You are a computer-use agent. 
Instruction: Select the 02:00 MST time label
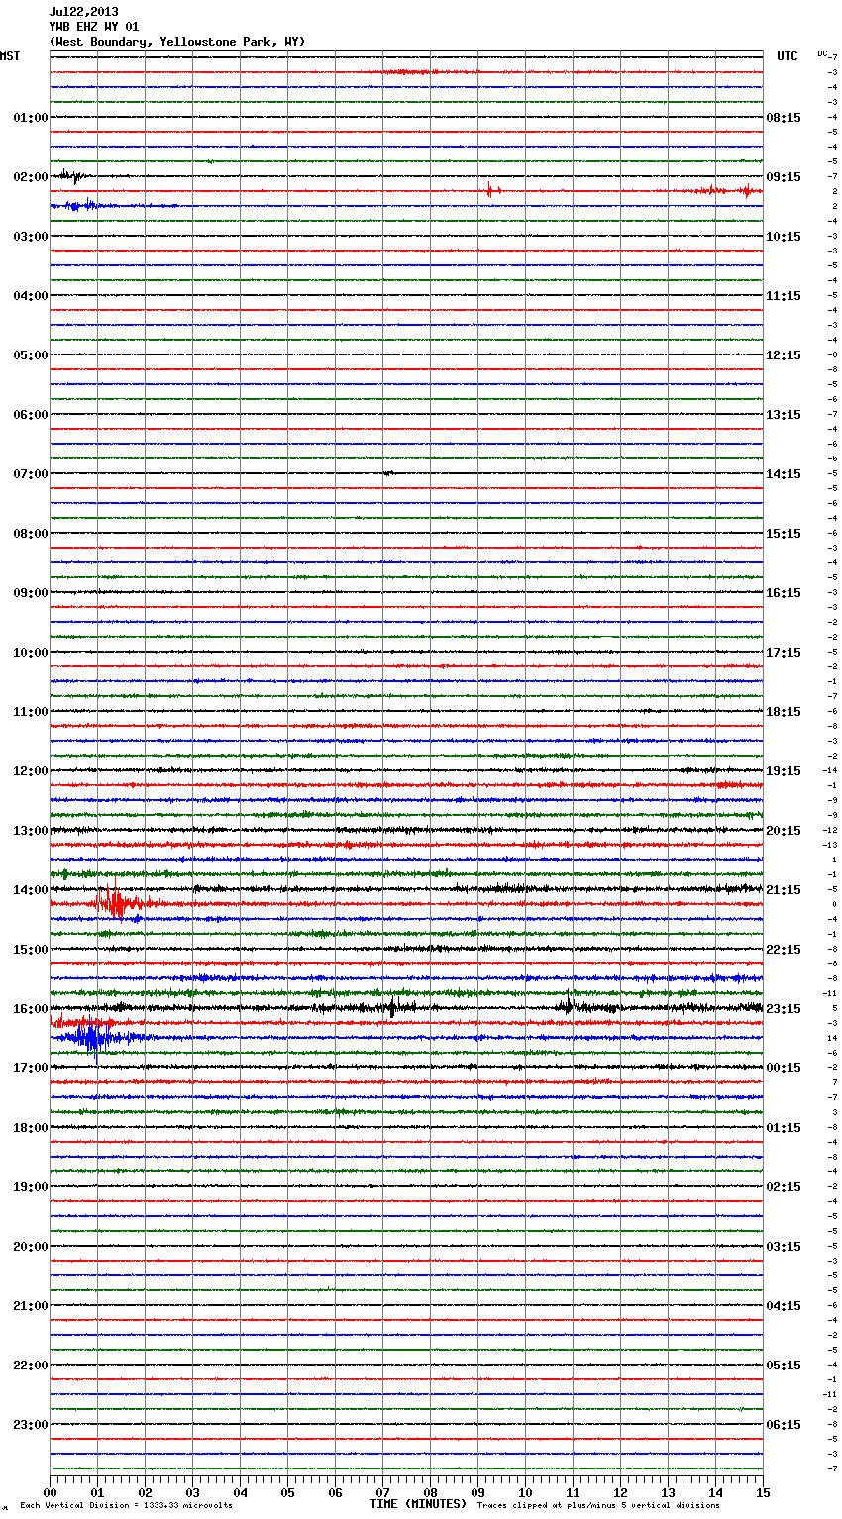tap(31, 177)
